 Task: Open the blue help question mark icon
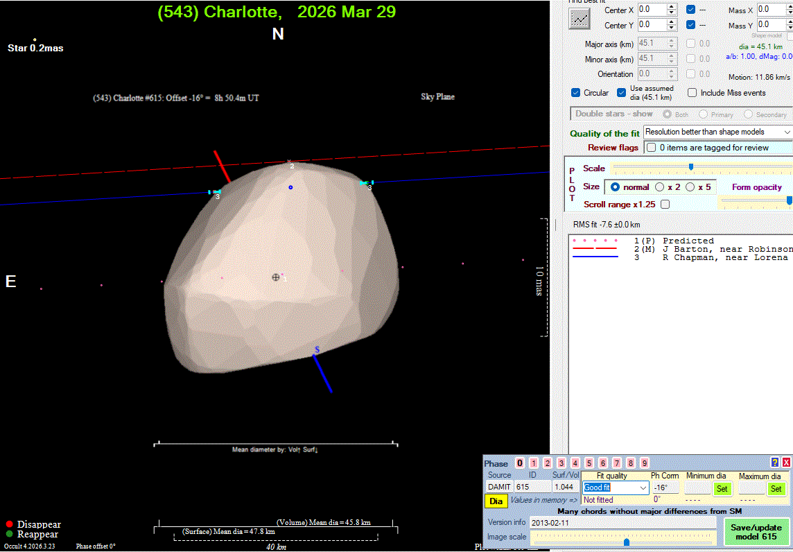[774, 463]
